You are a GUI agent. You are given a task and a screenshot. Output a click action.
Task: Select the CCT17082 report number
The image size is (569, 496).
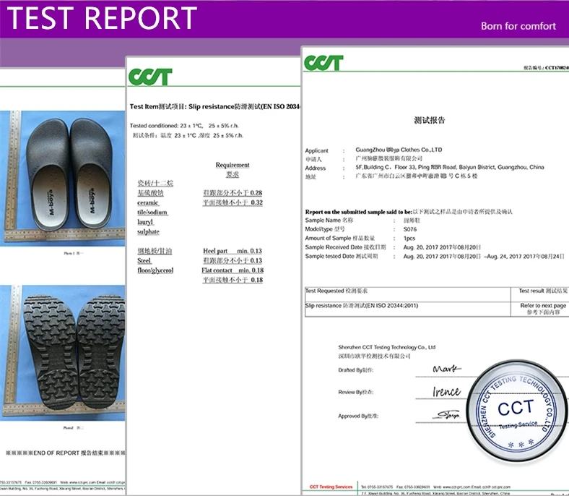[x=557, y=68]
